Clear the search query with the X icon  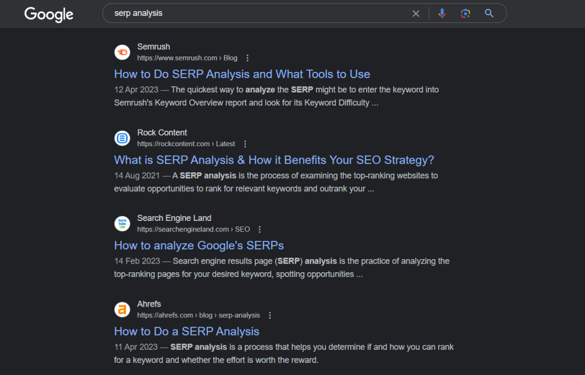coord(416,13)
